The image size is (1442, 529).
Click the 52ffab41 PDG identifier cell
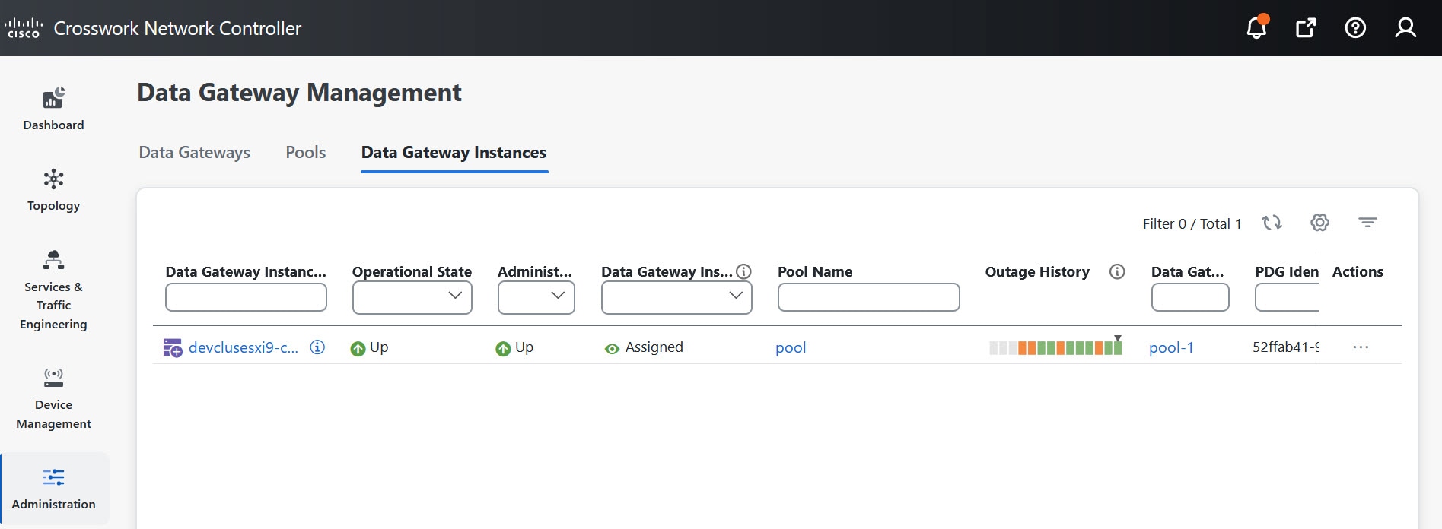pyautogui.click(x=1285, y=347)
